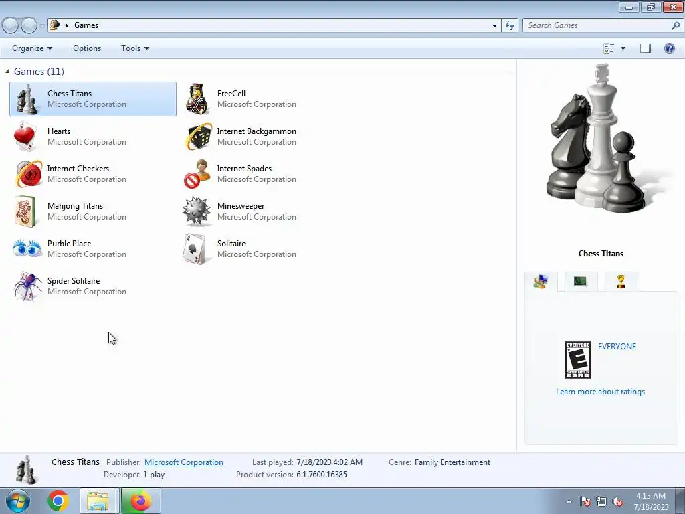Click the taskbar clock and date
Image resolution: width=685 pixels, height=514 pixels.
[x=651, y=501]
